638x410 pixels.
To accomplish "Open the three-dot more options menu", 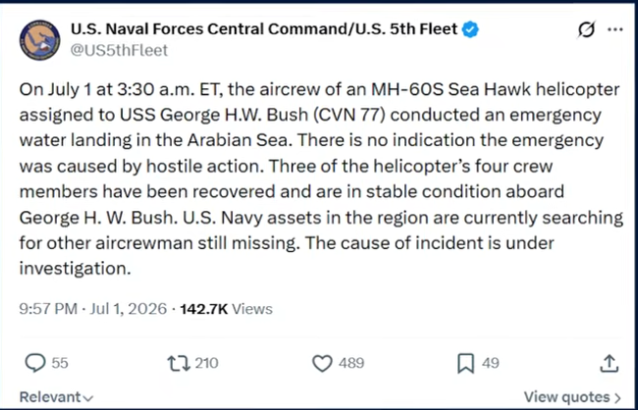I will tap(614, 29).
